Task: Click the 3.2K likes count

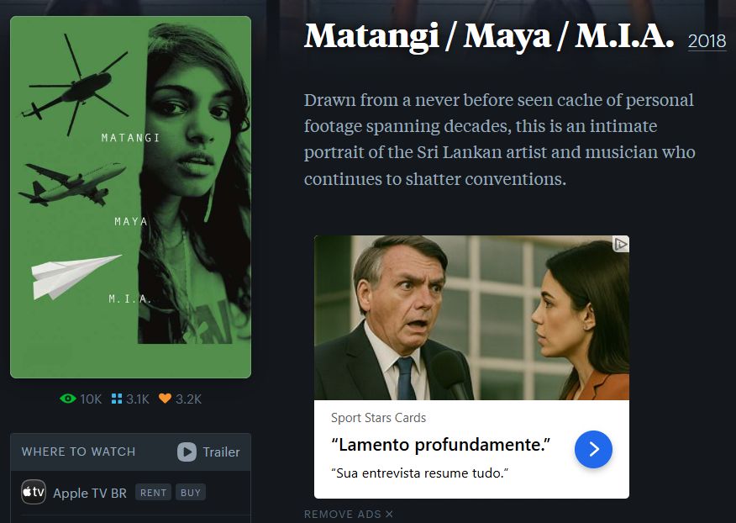Action: pyautogui.click(x=188, y=399)
